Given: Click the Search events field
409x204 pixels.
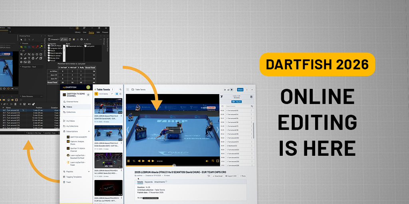Looking at the screenshot, I should point(238,106).
